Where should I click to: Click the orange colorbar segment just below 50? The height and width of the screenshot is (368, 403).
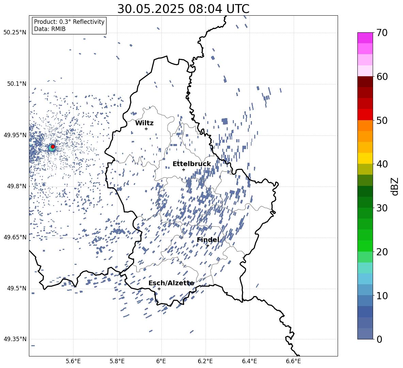[x=365, y=126]
